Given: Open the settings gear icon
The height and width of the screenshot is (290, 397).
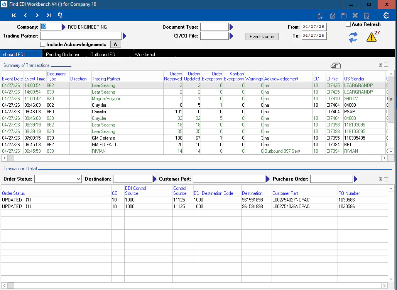Looking at the screenshot, I should [386, 15].
